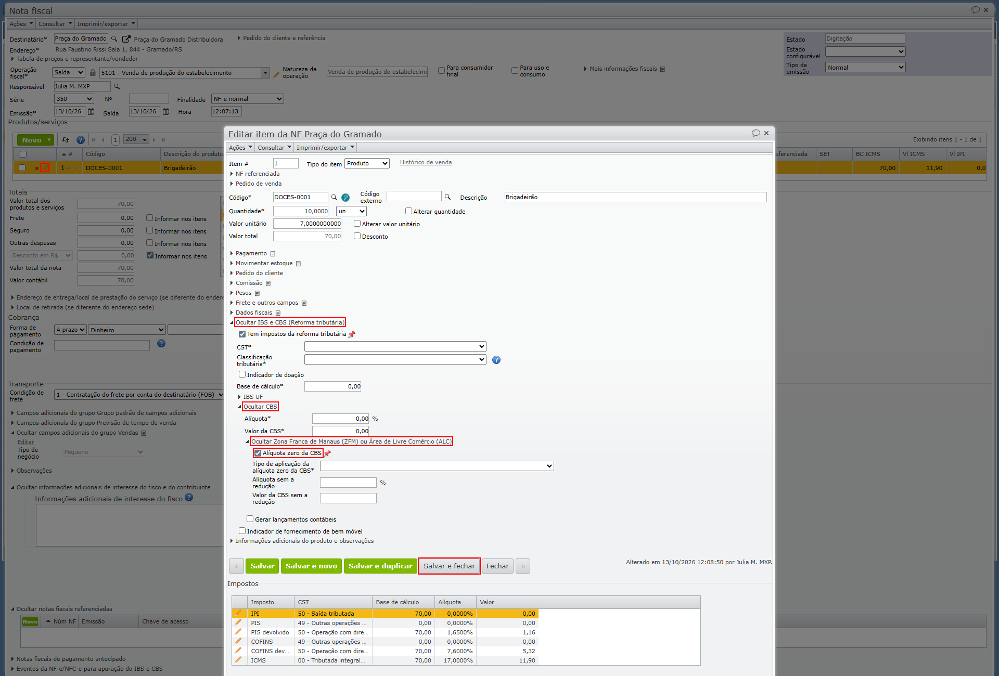Screen dimensions: 999x676
Task: Open the Classificação tributária dropdown
Action: [x=395, y=359]
